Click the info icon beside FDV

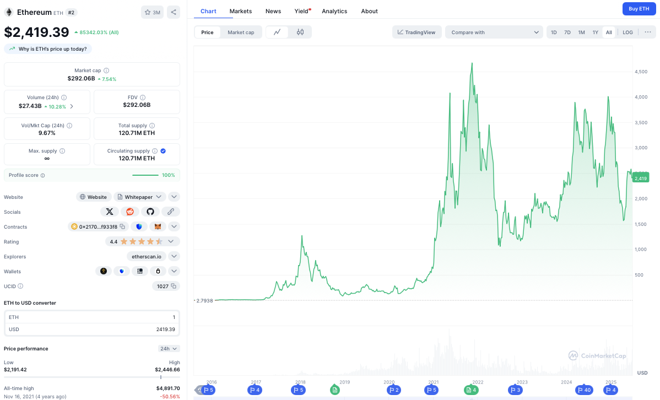pyautogui.click(x=143, y=98)
